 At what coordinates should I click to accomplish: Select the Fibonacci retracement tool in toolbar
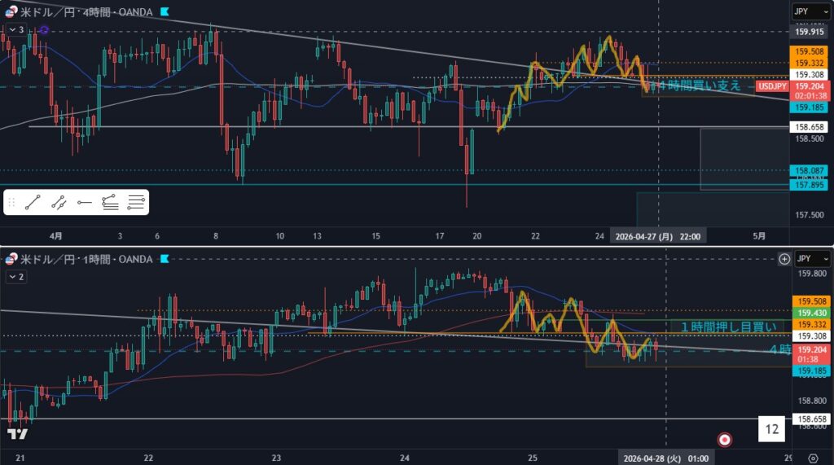point(110,202)
